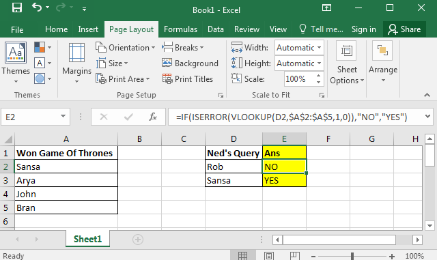The width and height of the screenshot is (437, 260).
Task: Select column D header
Action: [x=234, y=139]
